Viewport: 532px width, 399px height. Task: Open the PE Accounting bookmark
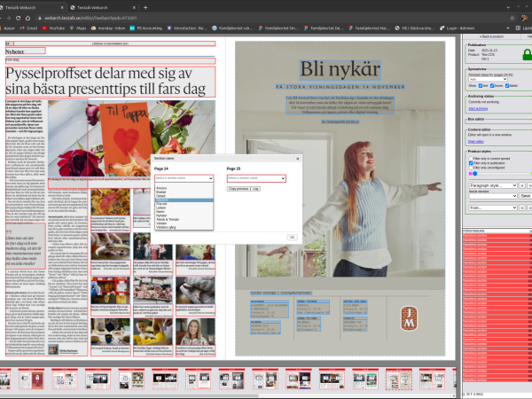146,28
